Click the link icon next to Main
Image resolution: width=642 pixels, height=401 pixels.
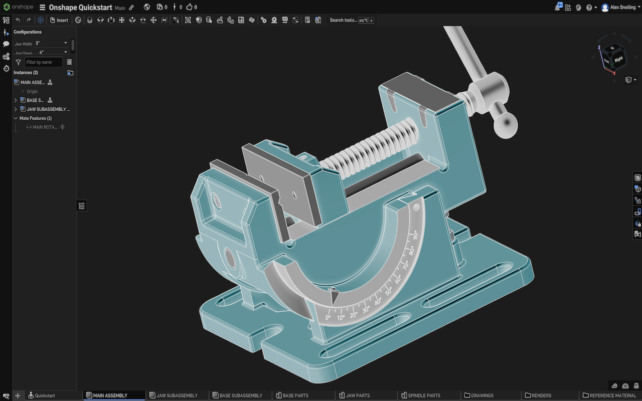coord(131,8)
